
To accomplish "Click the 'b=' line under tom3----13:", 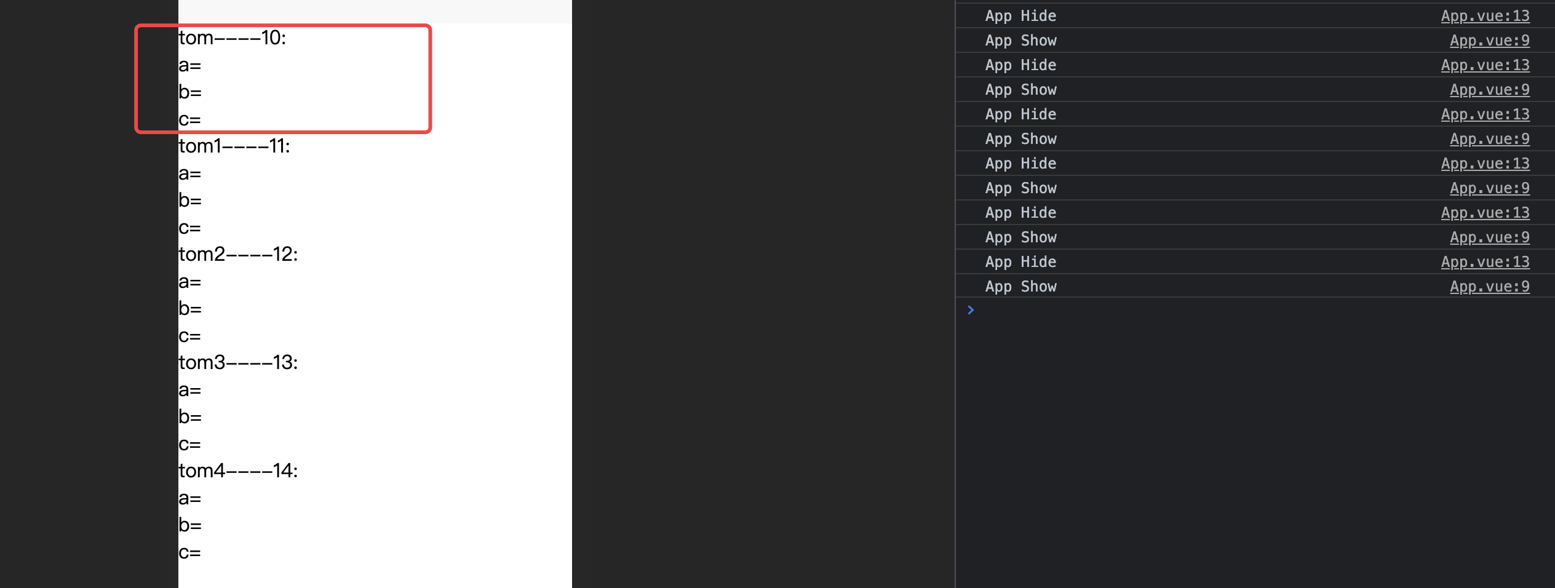I will point(189,416).
